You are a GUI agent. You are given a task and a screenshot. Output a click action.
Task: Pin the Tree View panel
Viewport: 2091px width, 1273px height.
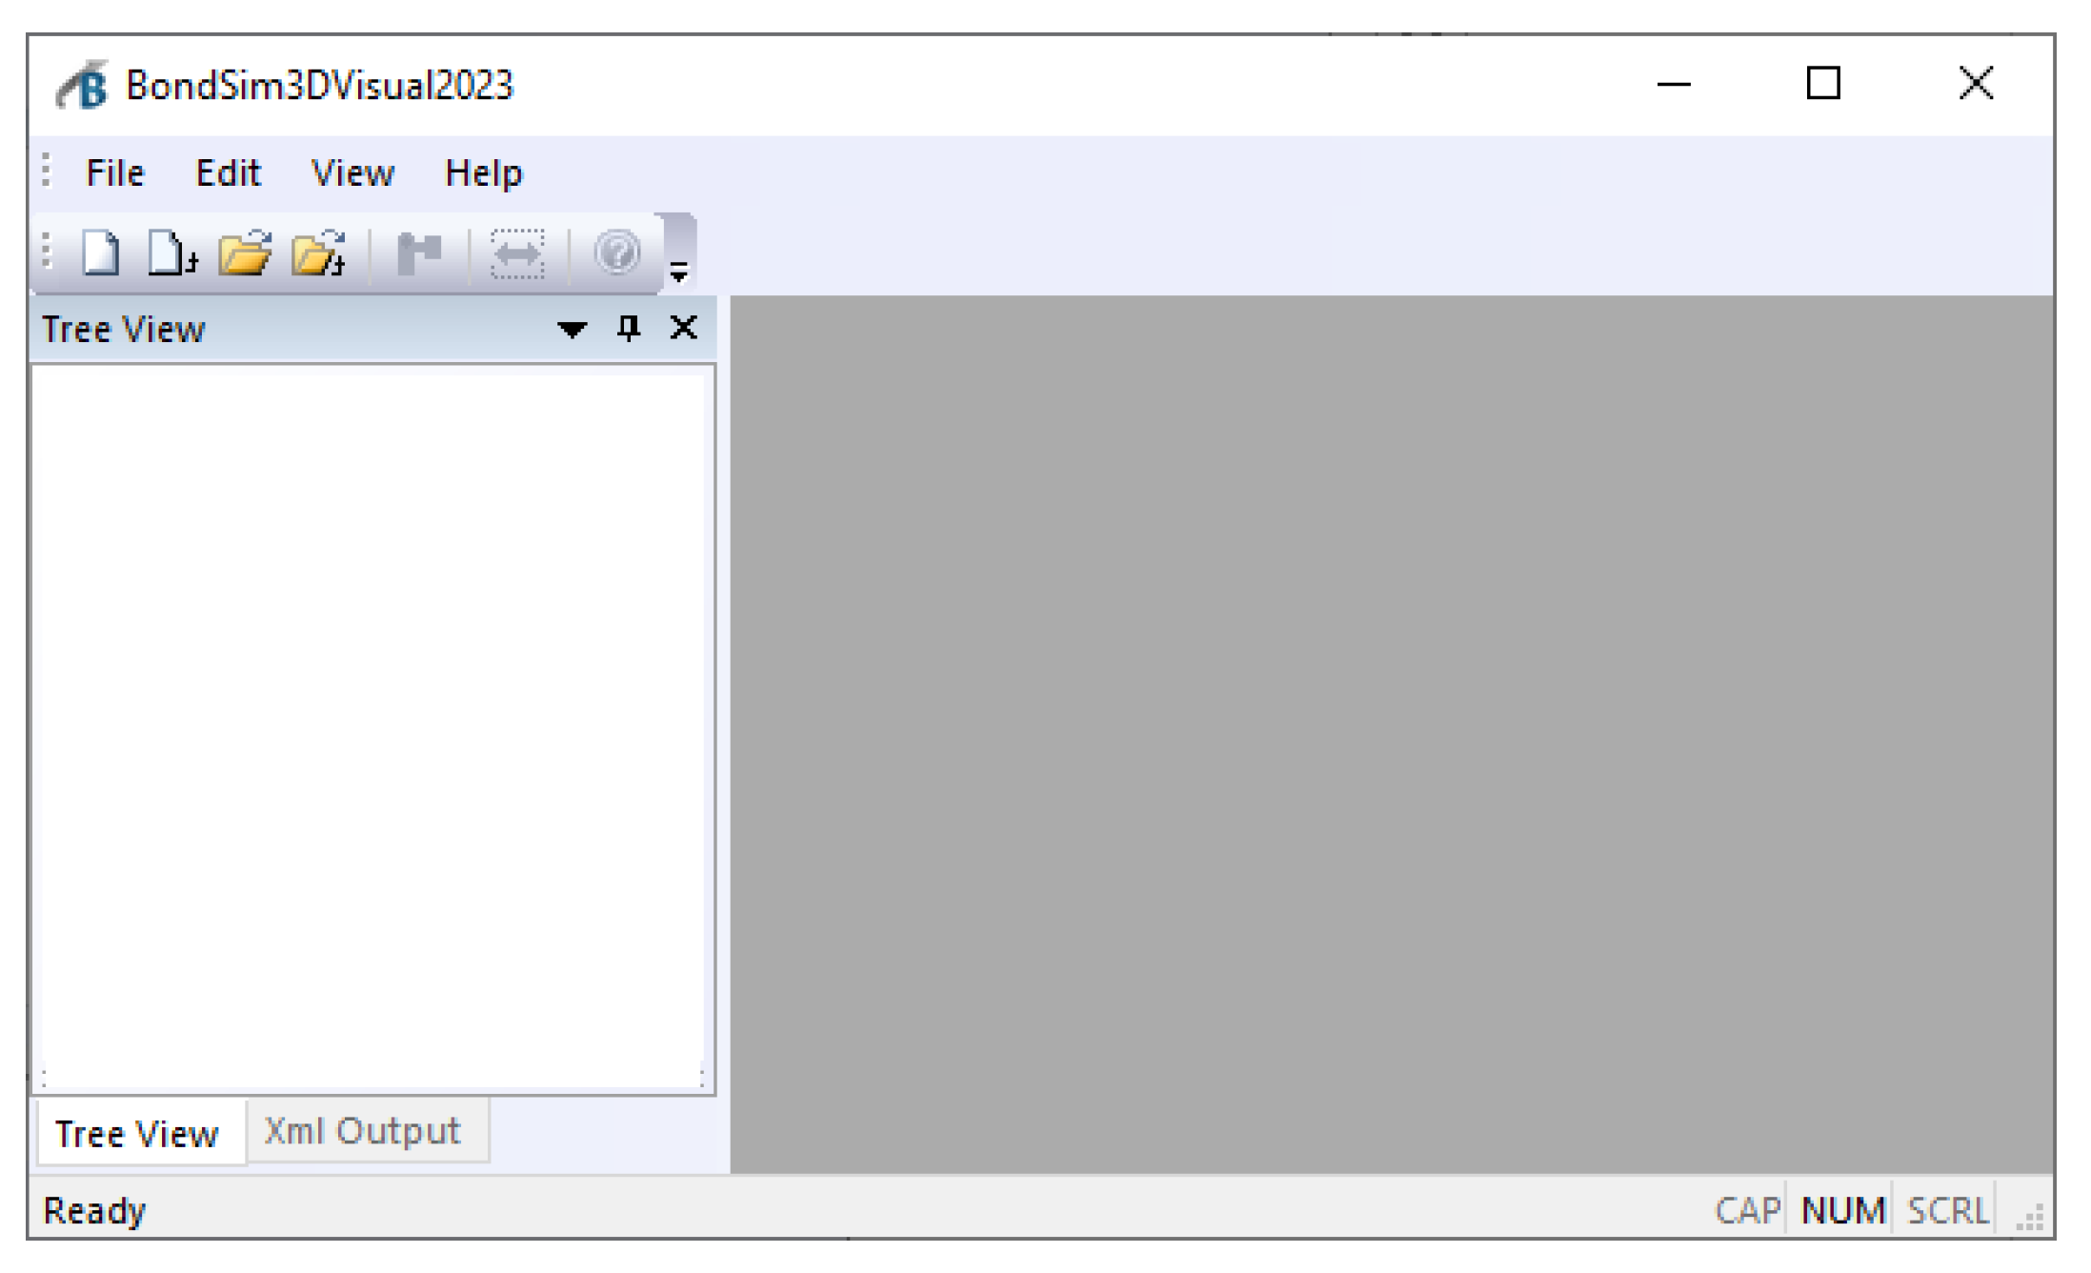coord(628,328)
